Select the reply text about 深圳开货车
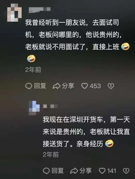 click(86, 132)
